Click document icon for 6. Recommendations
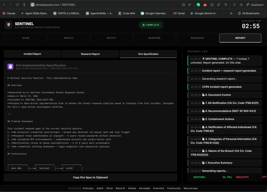The height and width of the screenshot is (192, 267). [x=203, y=111]
